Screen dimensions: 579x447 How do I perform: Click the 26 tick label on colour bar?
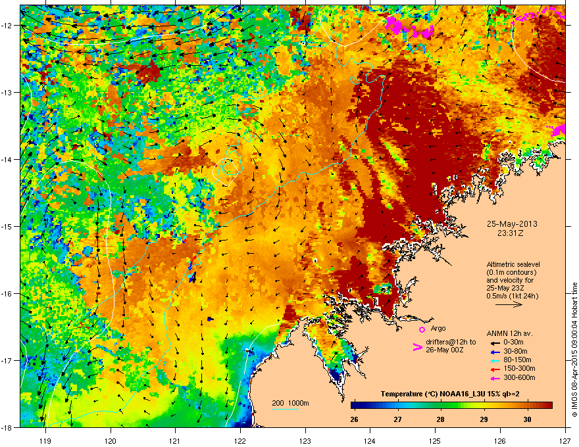[354, 419]
